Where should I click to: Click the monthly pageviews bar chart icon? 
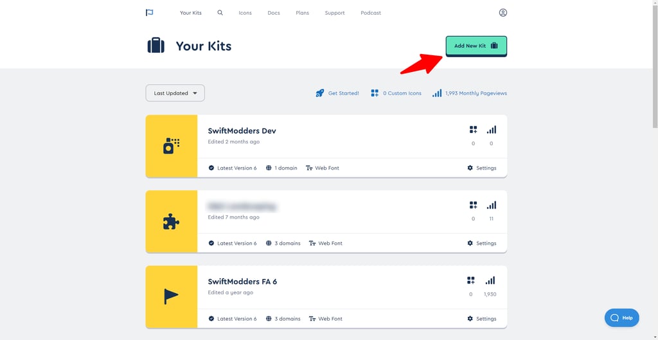click(x=437, y=93)
